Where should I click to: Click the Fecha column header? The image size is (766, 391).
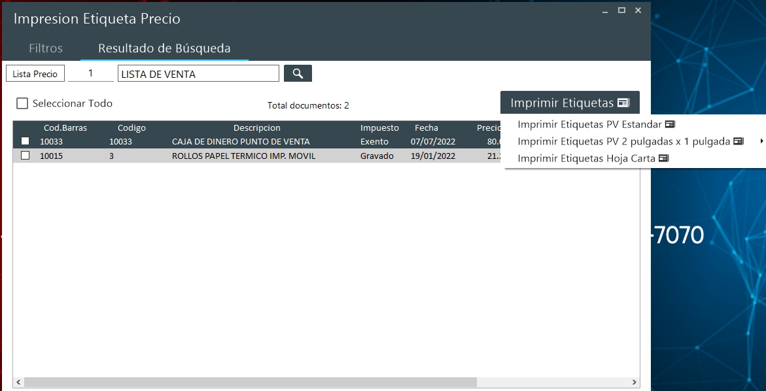(x=426, y=128)
